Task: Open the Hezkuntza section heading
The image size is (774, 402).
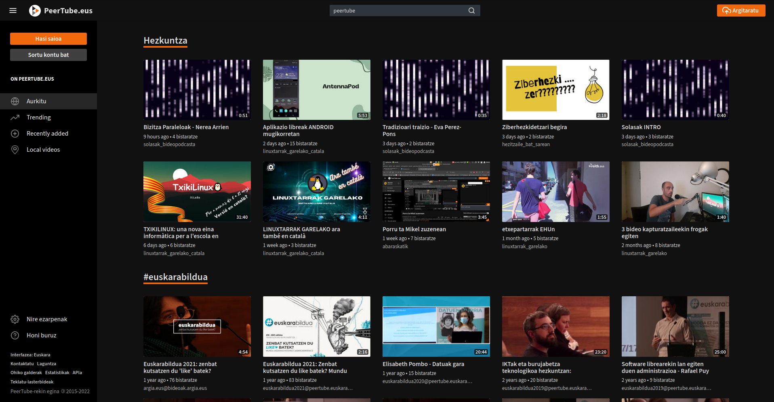Action: [x=165, y=41]
